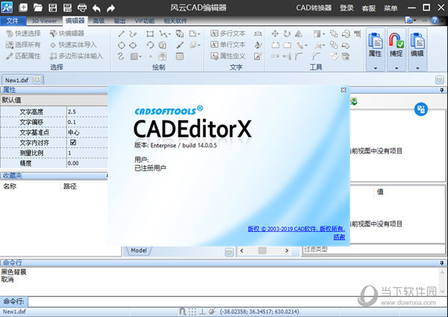Click the Chamfer tool icon
The image size is (448, 317).
pyautogui.click(x=317, y=56)
